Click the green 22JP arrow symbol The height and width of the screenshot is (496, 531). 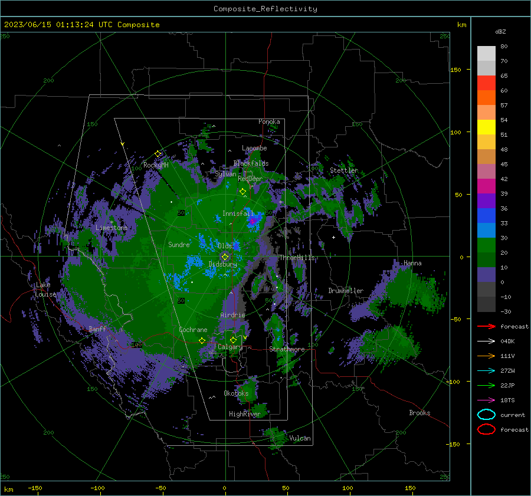pos(486,385)
